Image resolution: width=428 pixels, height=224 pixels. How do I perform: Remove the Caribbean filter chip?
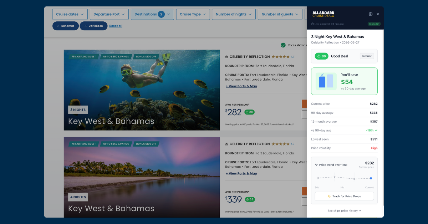(86, 26)
